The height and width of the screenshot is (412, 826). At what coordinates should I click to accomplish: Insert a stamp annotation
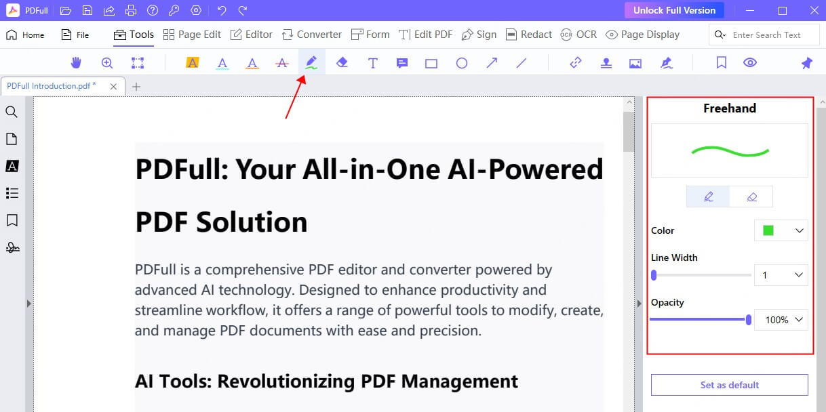point(606,63)
